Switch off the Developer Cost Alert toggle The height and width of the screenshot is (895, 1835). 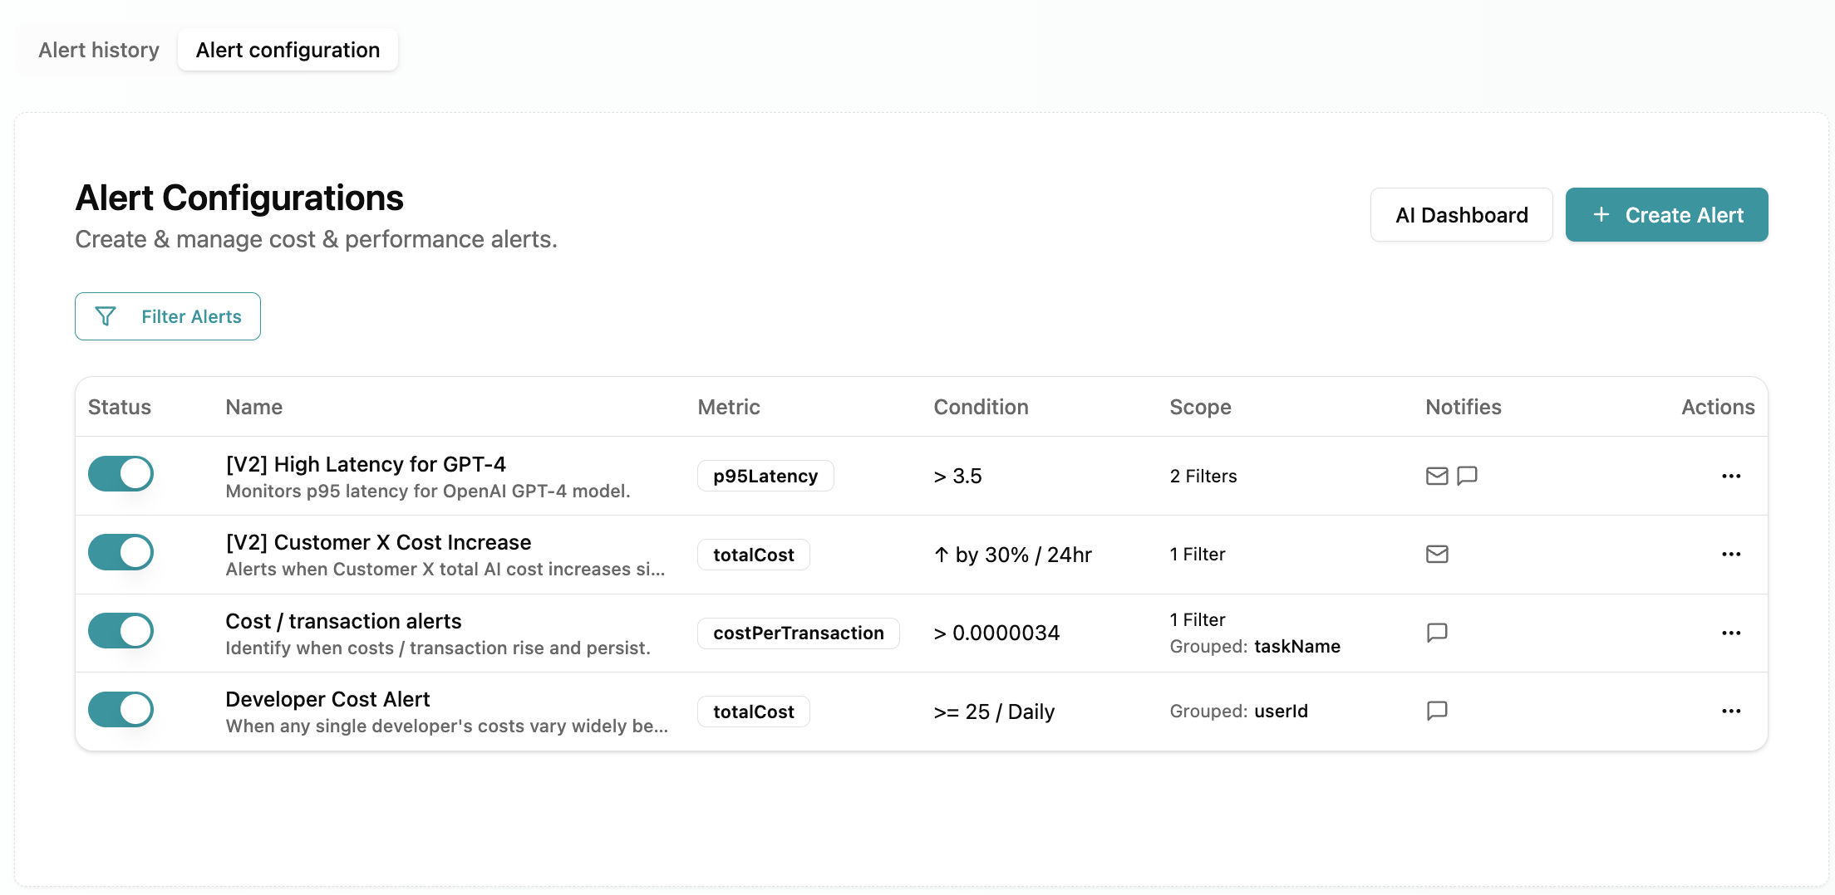click(x=121, y=710)
